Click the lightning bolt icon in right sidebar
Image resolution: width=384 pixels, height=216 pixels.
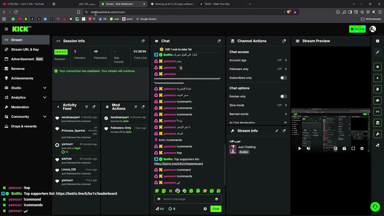click(378, 78)
